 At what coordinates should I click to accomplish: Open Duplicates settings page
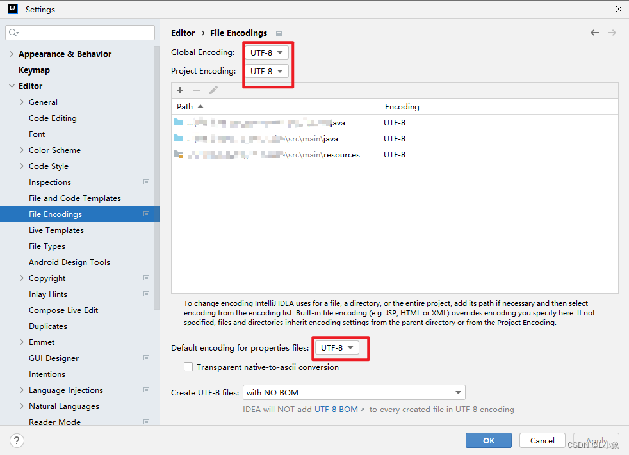(48, 326)
